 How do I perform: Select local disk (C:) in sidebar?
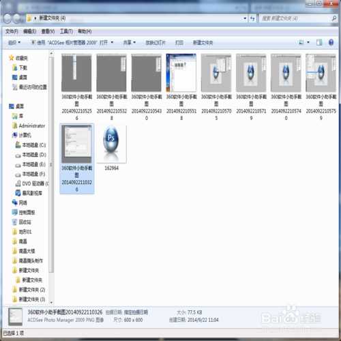[x=31, y=145]
